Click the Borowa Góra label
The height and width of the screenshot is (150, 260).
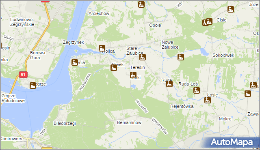pyautogui.click(x=38, y=55)
